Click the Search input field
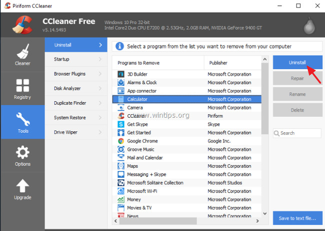325x231 pixels. [x=297, y=133]
